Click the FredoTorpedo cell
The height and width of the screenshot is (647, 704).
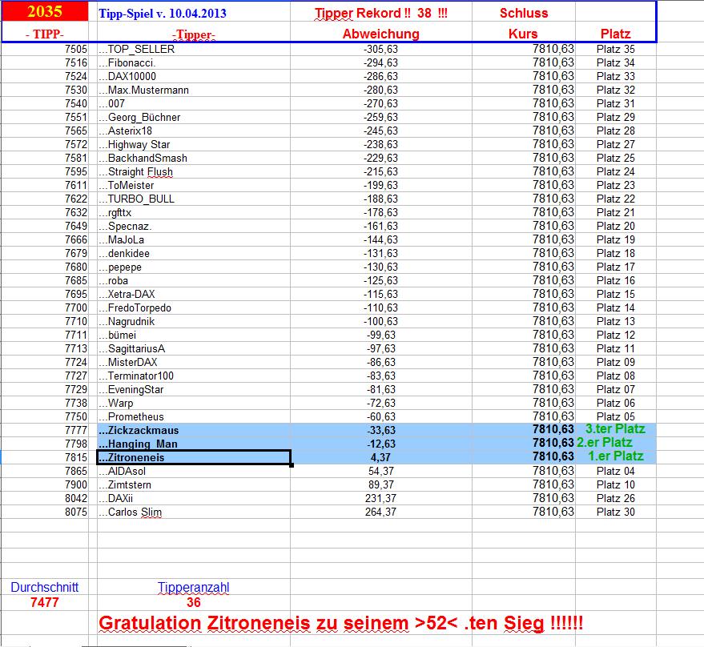pos(194,308)
